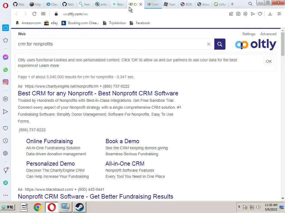
Task: Open Advanced search link
Action: 268,34
